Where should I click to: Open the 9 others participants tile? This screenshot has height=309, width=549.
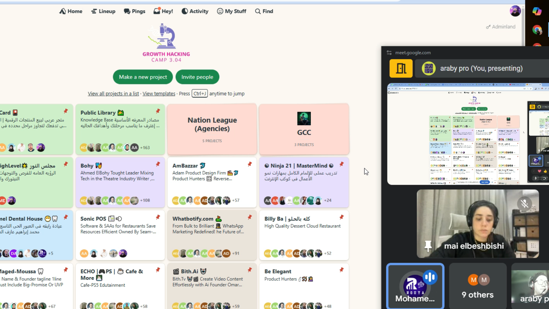[x=478, y=286]
